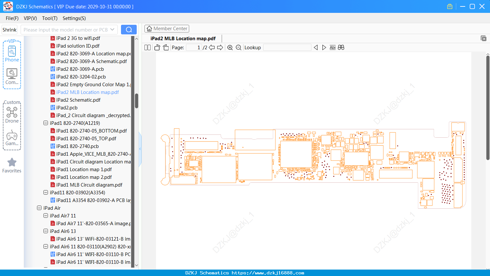
Task: Click the file tree vertical scrollbar thumb
Action: pyautogui.click(x=136, y=101)
